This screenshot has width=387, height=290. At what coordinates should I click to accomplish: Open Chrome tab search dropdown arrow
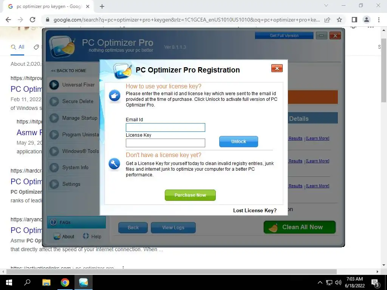[x=326, y=5]
